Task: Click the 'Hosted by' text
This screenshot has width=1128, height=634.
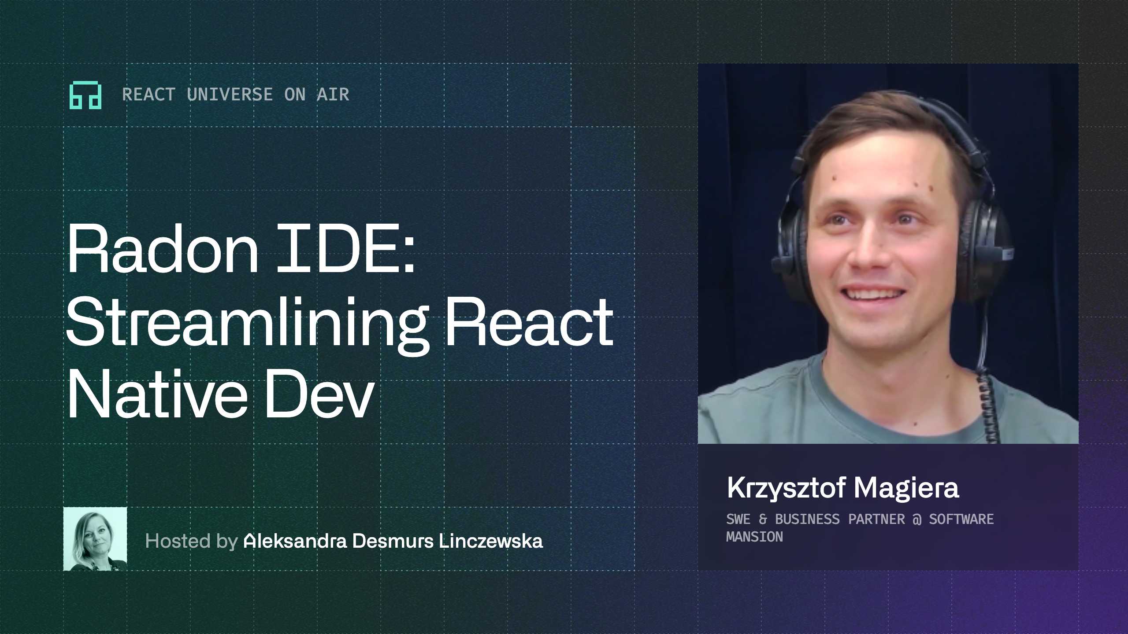Action: tap(191, 541)
